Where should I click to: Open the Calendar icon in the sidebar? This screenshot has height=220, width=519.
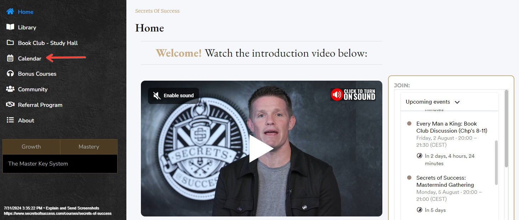10,58
